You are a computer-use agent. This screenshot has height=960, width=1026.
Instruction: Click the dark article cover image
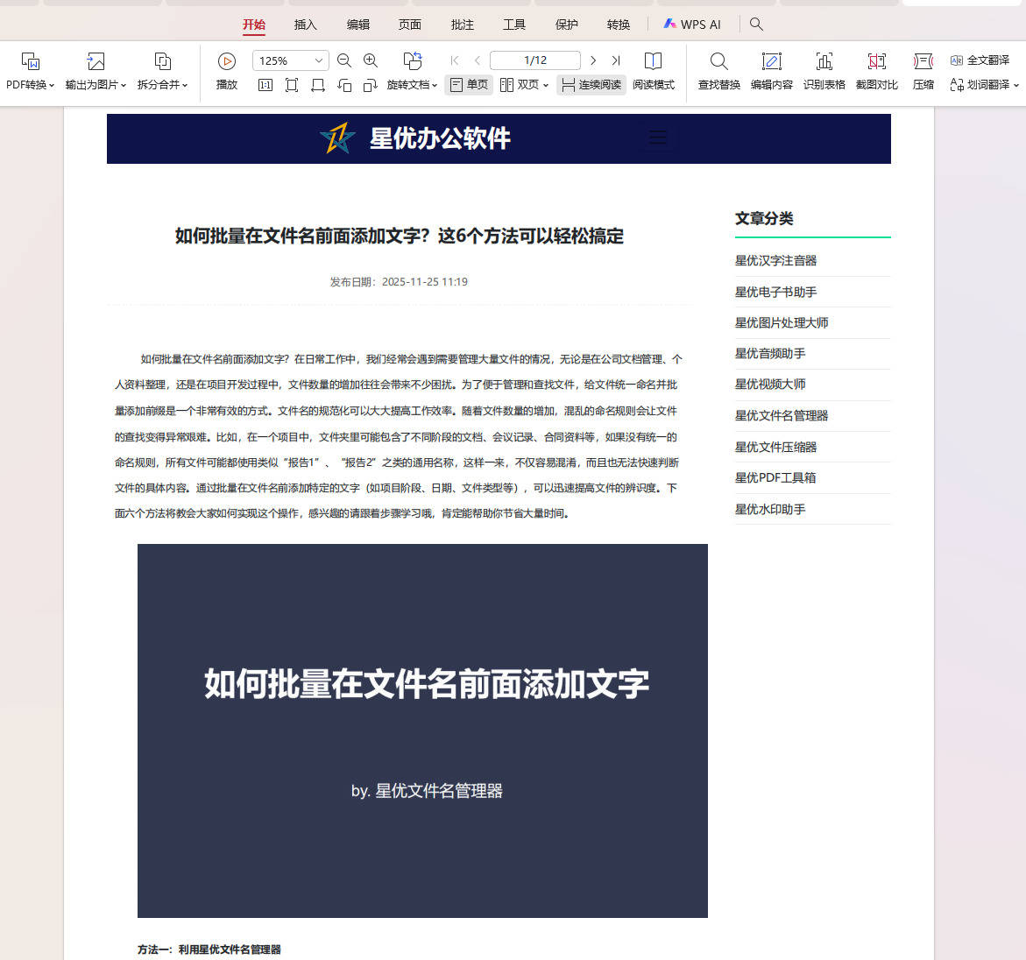point(422,731)
